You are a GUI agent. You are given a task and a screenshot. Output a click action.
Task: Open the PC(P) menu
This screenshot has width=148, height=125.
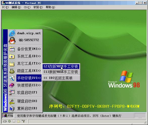point(5,7)
